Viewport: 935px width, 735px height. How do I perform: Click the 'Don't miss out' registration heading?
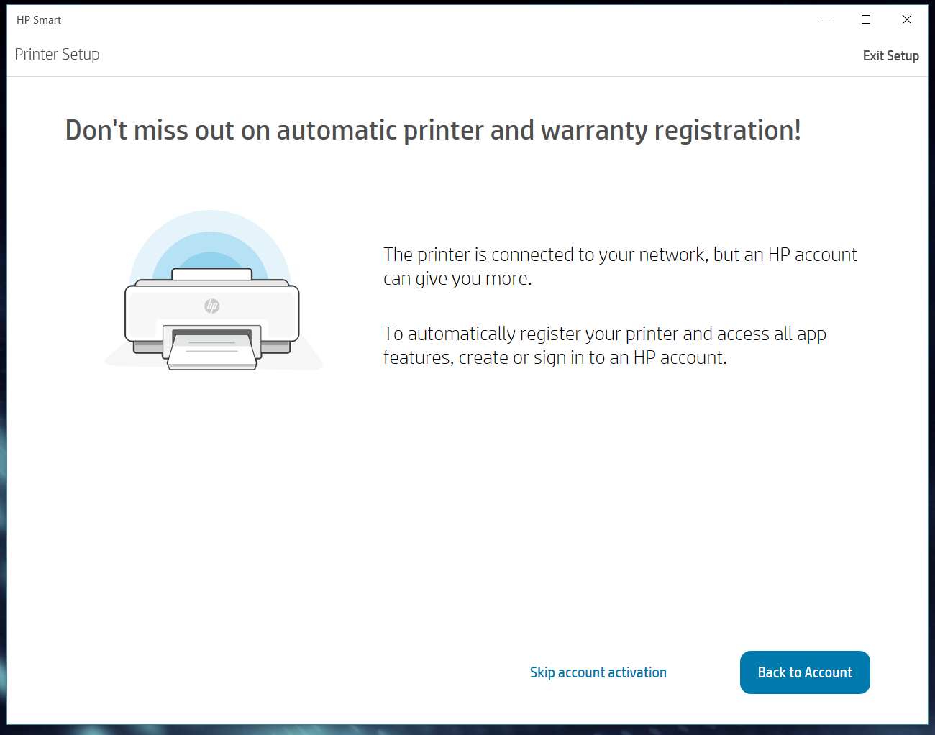pyautogui.click(x=433, y=130)
